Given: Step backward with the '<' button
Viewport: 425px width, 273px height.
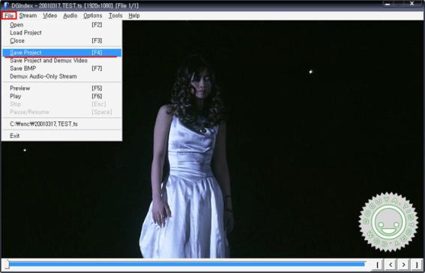Looking at the screenshot, I should 390,265.
